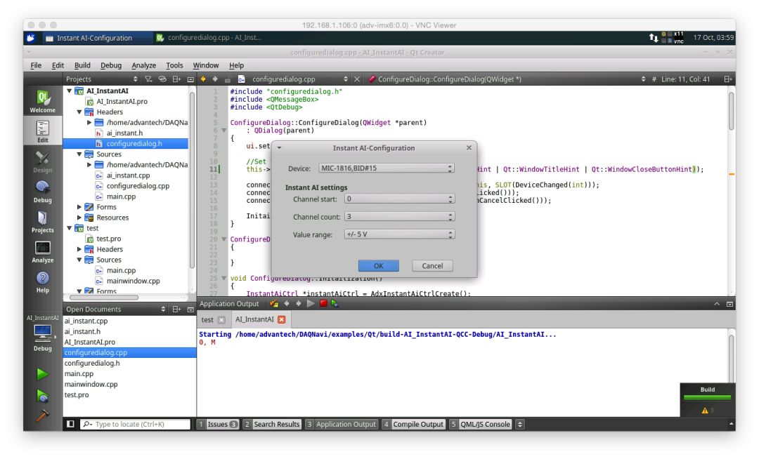The width and height of the screenshot is (759, 459).
Task: Click the 17 Oct clock in the panel
Action: (x=713, y=37)
